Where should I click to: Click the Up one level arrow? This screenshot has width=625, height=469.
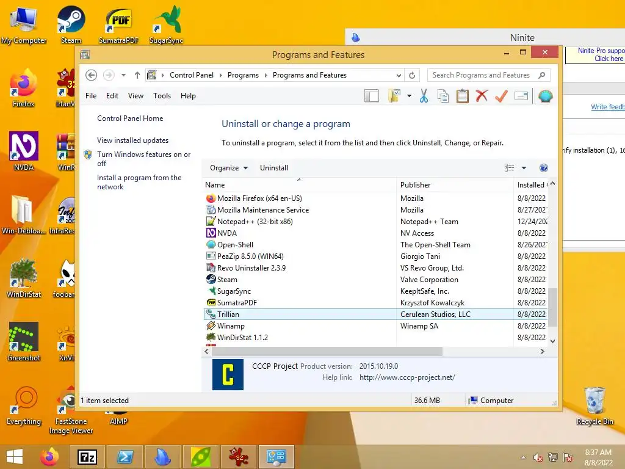click(137, 75)
